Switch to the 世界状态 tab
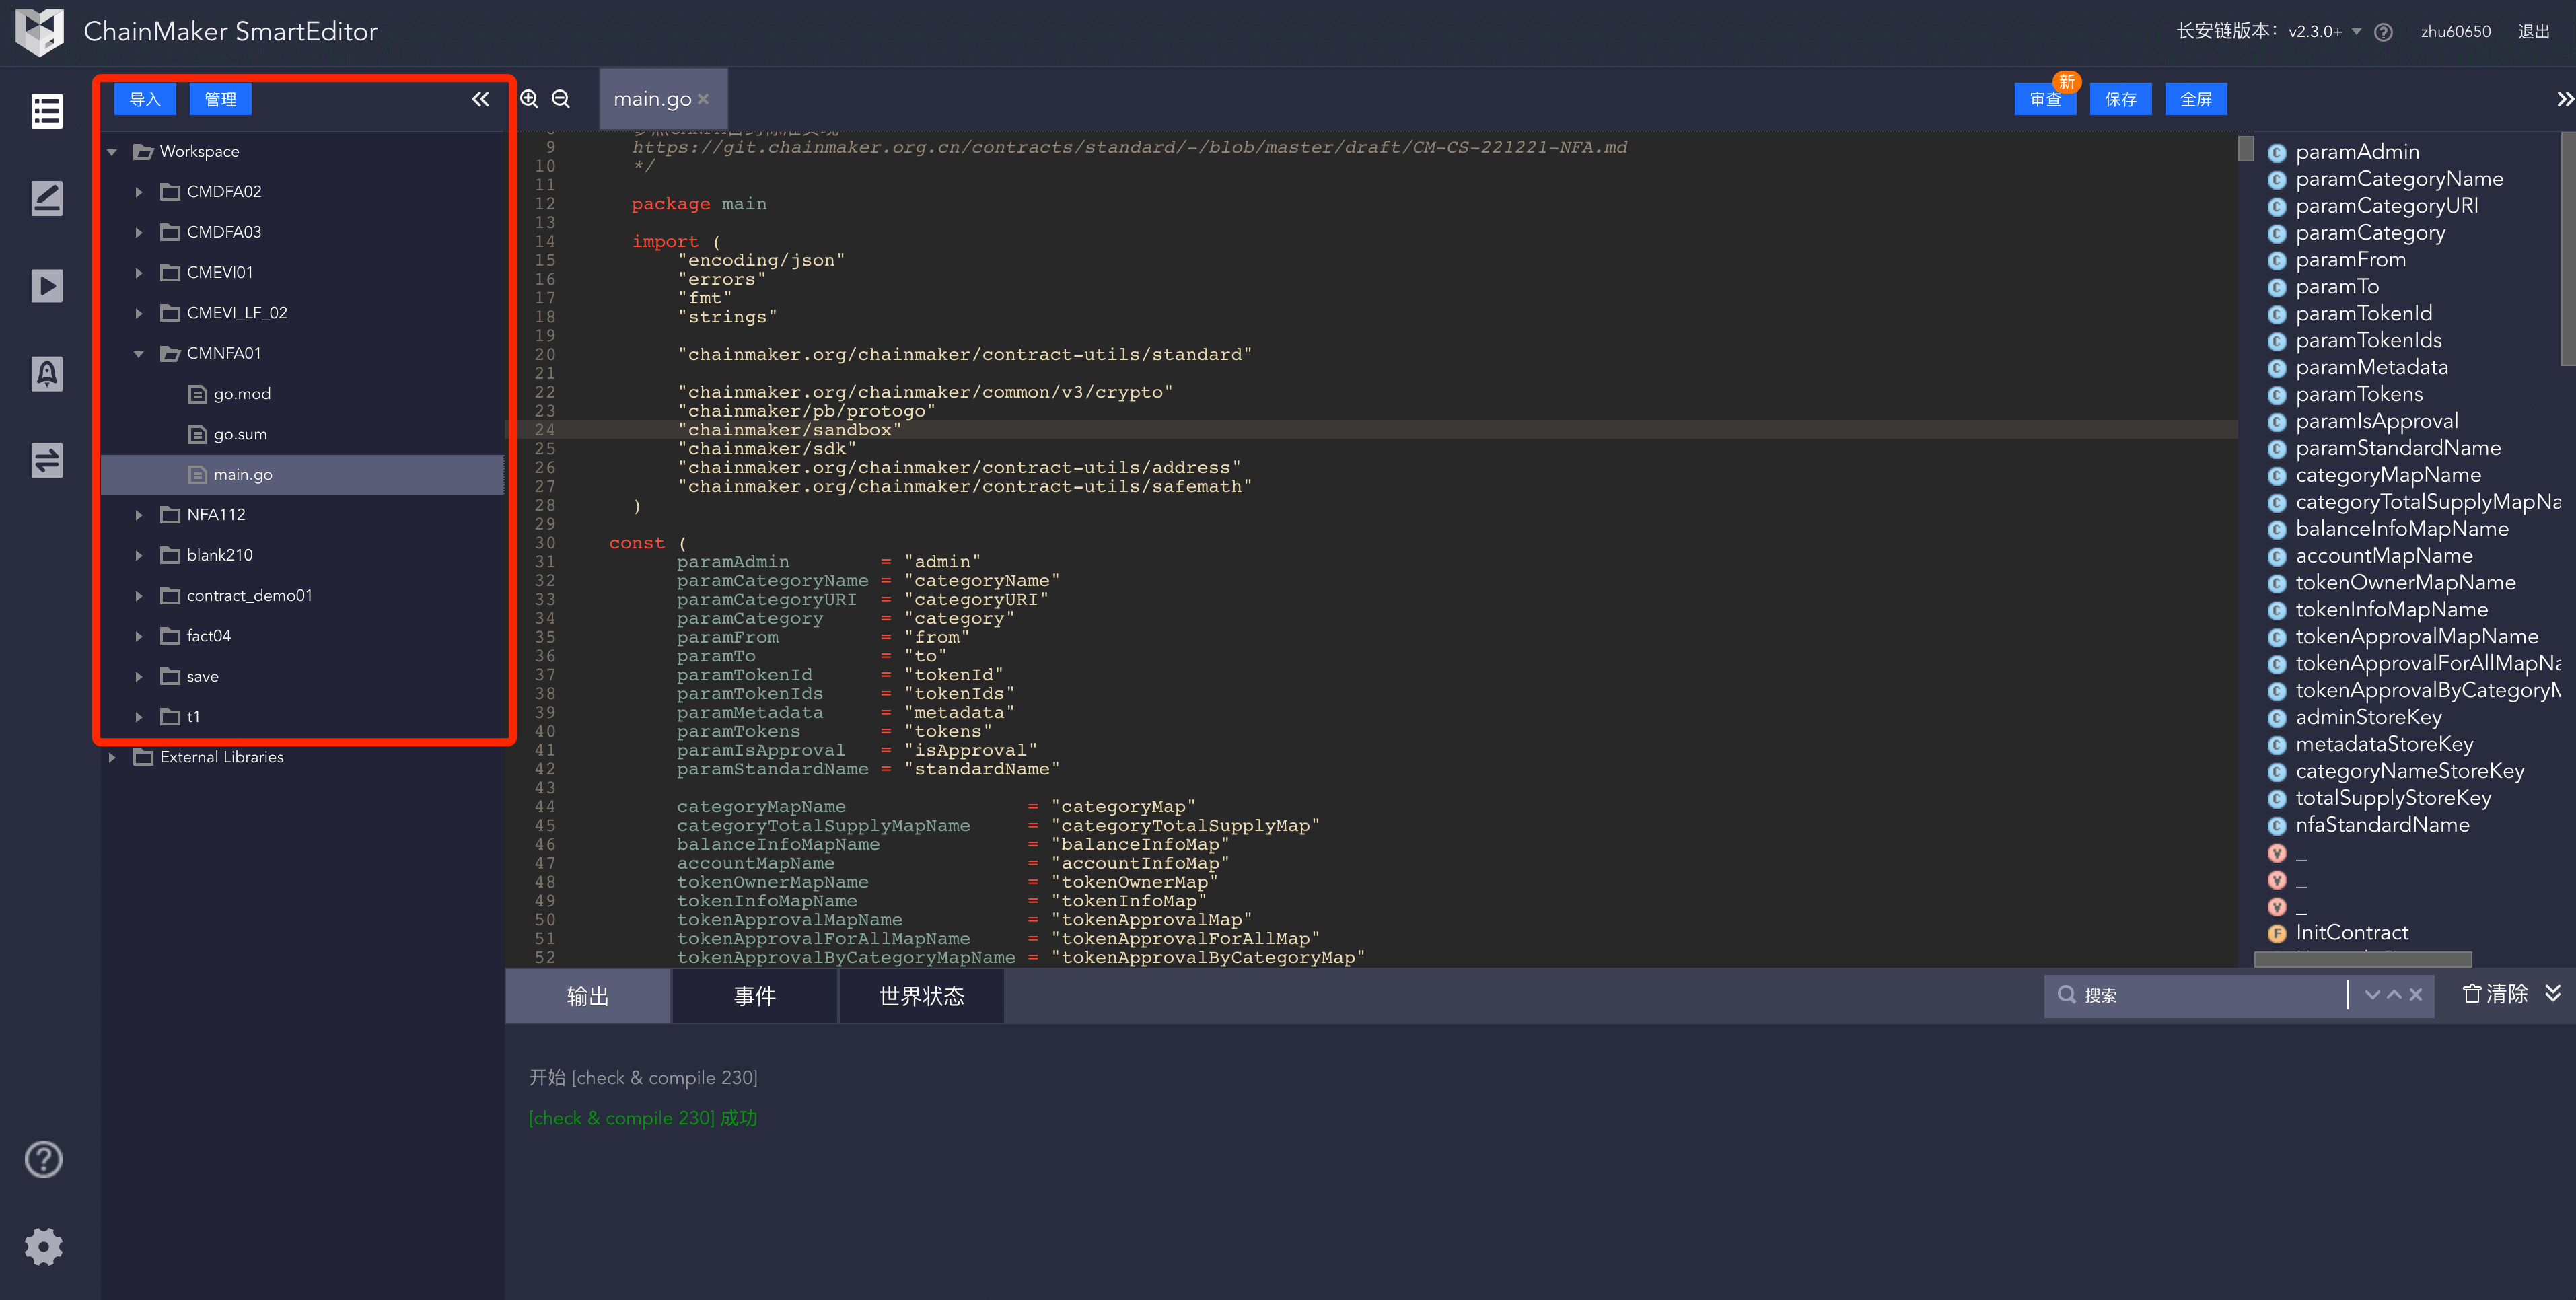 [x=921, y=996]
